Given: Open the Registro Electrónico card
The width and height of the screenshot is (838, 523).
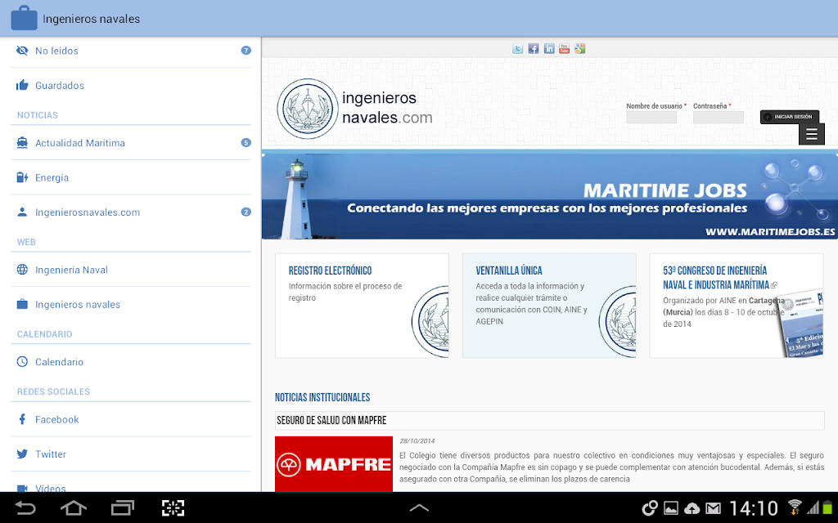Looking at the screenshot, I should pos(362,306).
